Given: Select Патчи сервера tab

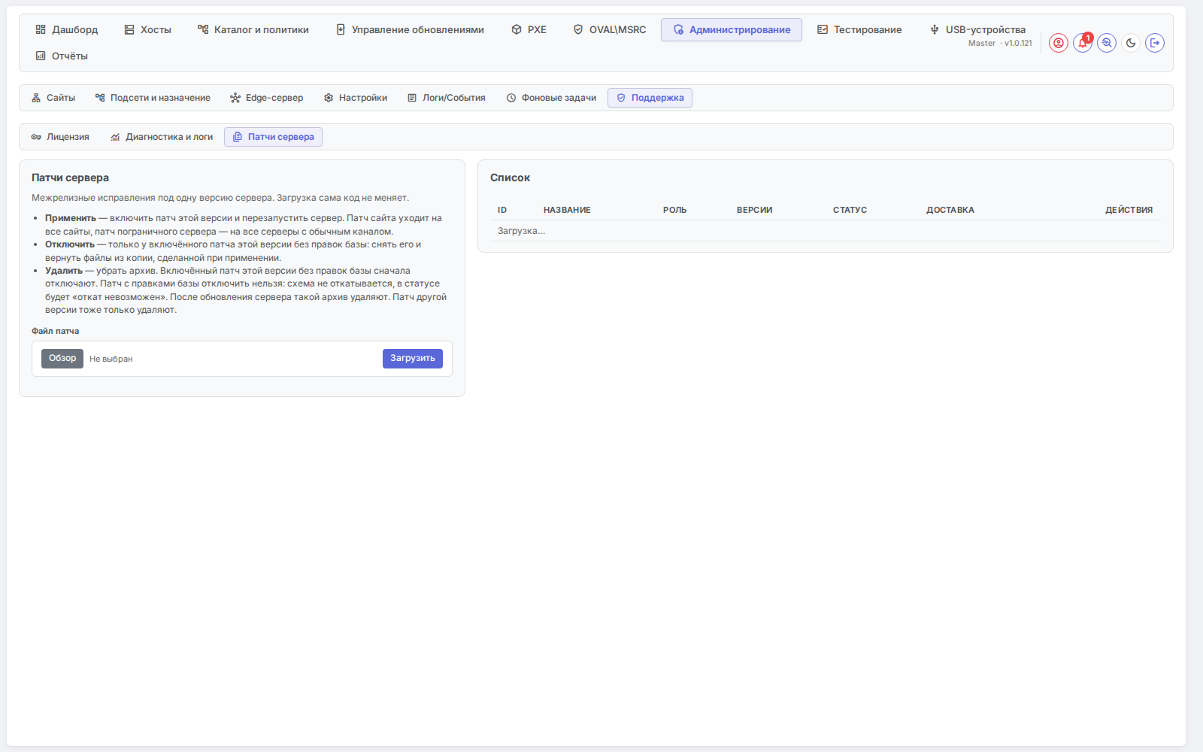Looking at the screenshot, I should click(x=273, y=137).
